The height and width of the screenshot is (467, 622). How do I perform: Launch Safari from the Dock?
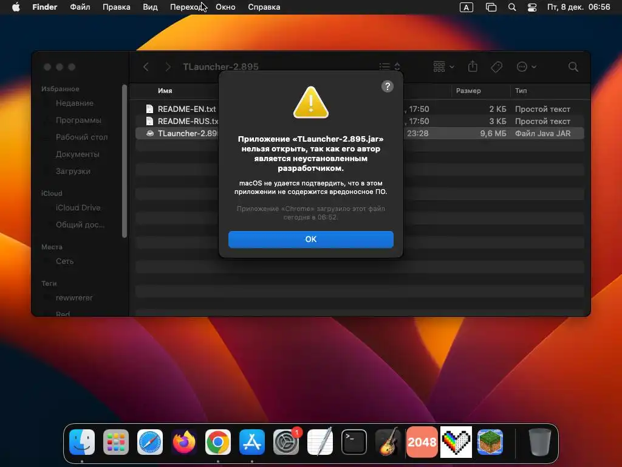[150, 442]
